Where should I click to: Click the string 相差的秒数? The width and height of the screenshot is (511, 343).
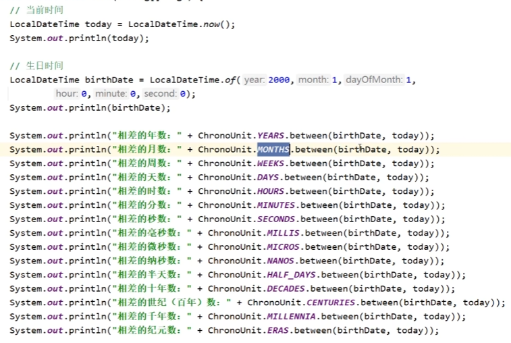click(x=146, y=219)
